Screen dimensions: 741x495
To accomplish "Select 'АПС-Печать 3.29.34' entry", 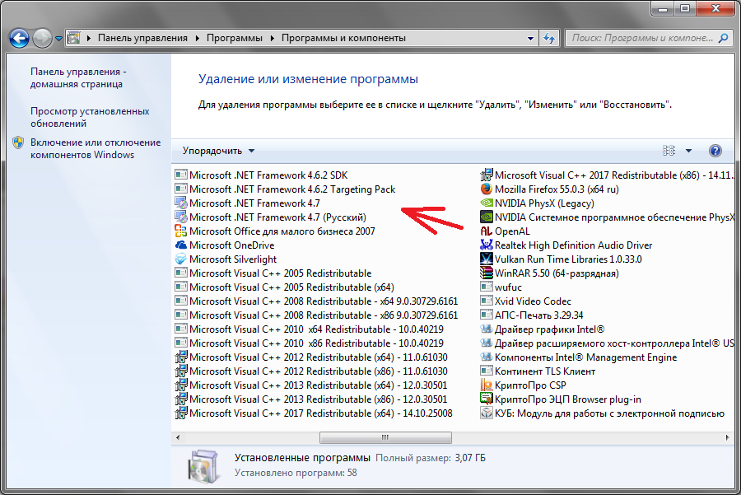I will tap(532, 315).
